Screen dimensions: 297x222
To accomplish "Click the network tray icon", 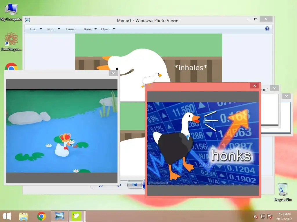I will click(x=262, y=216).
